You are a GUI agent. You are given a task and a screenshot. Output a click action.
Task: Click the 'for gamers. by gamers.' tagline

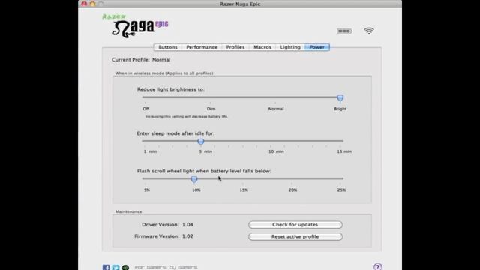(166, 267)
